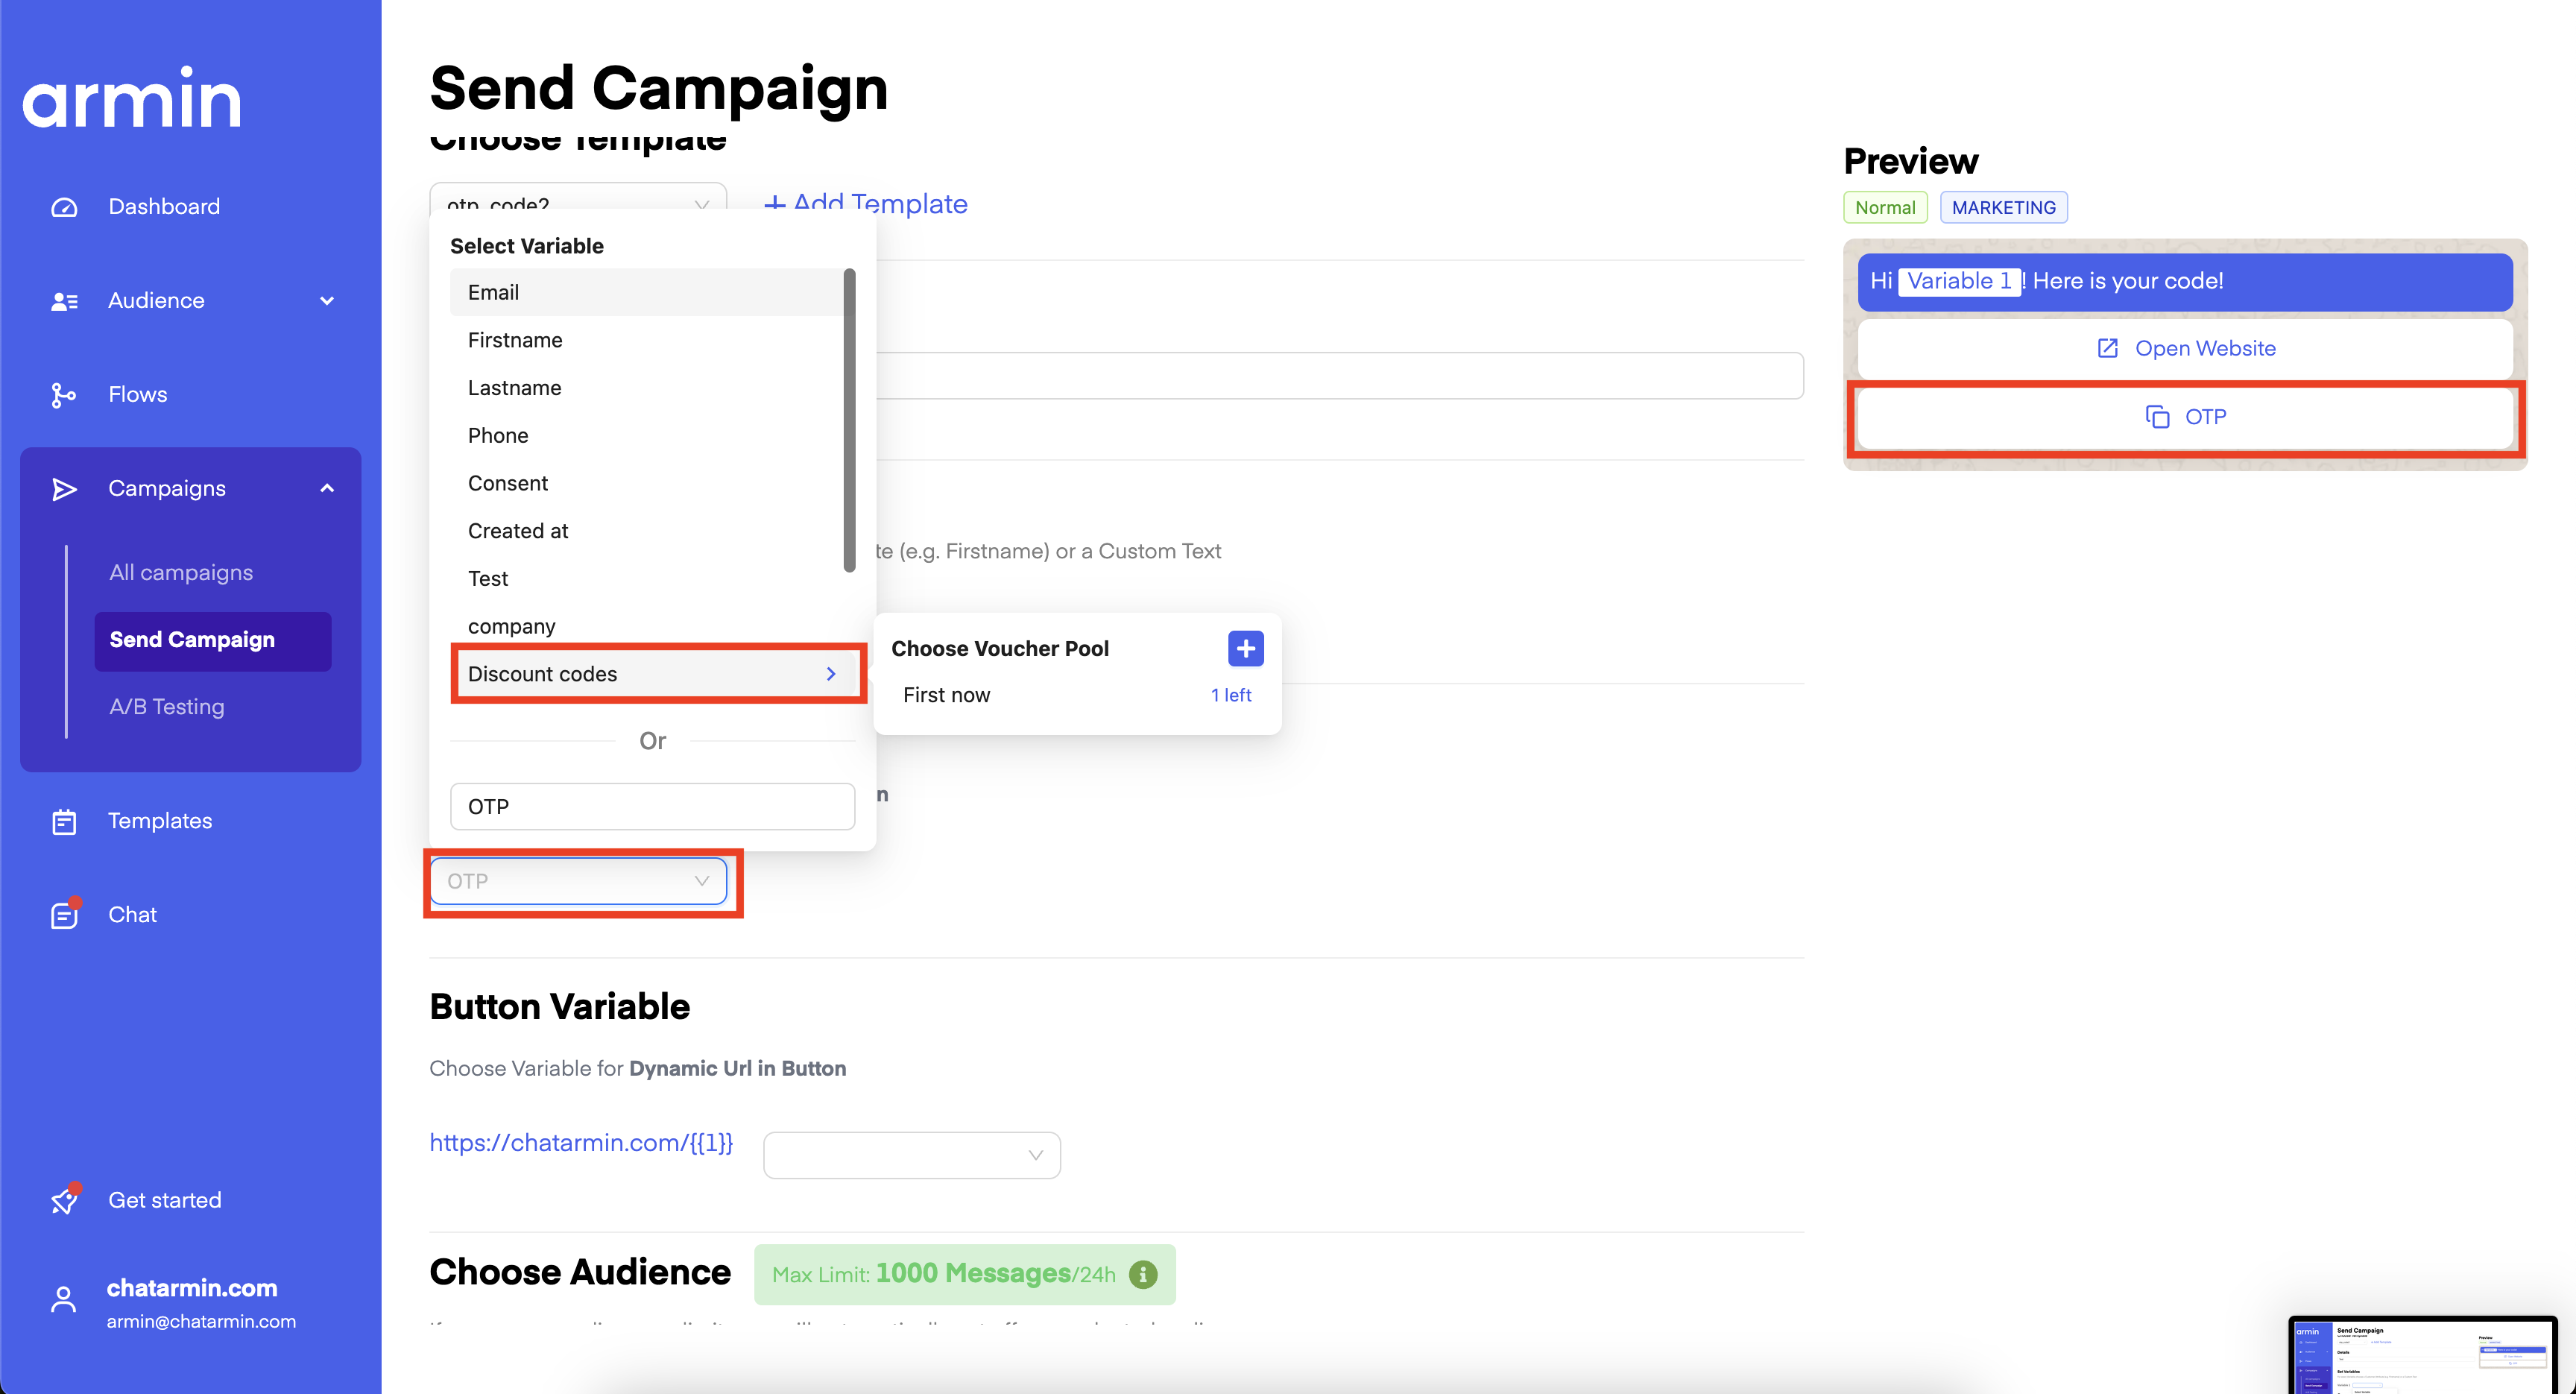Go to All campaigns page

(x=181, y=572)
